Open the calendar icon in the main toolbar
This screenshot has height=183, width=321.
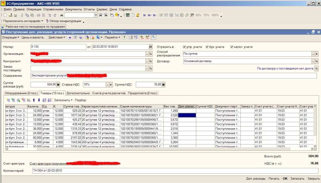point(133,15)
